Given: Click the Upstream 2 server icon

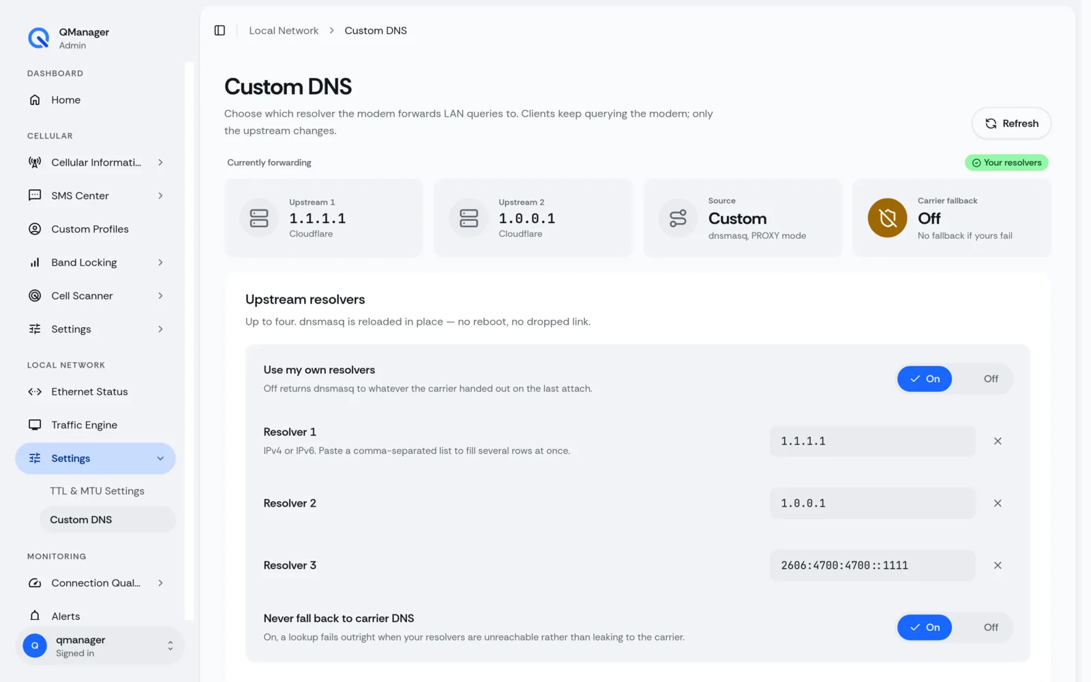Looking at the screenshot, I should pos(468,218).
